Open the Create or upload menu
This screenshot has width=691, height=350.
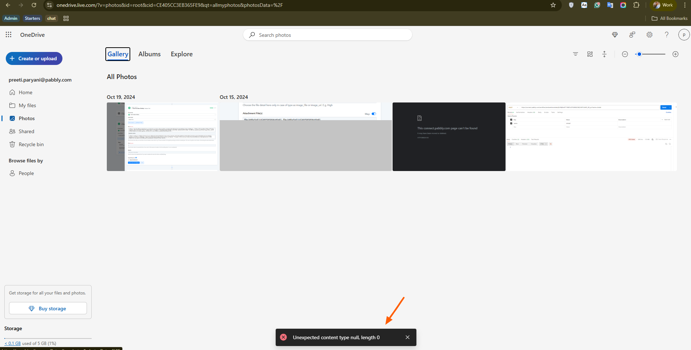tap(34, 58)
